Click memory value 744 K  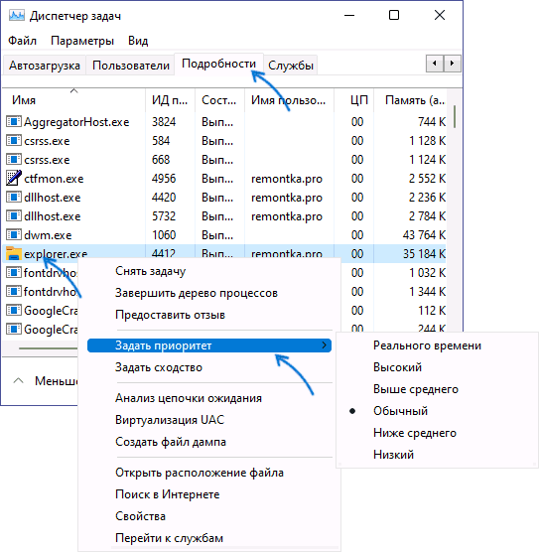tap(432, 122)
